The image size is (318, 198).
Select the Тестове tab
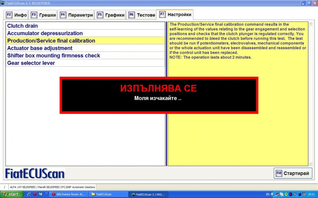coord(142,15)
